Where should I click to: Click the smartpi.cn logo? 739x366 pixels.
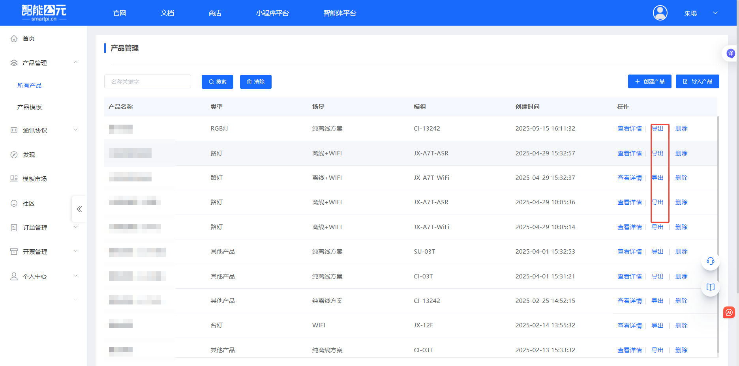point(44,13)
